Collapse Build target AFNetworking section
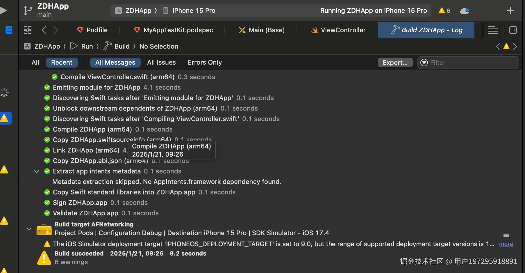 (x=29, y=229)
